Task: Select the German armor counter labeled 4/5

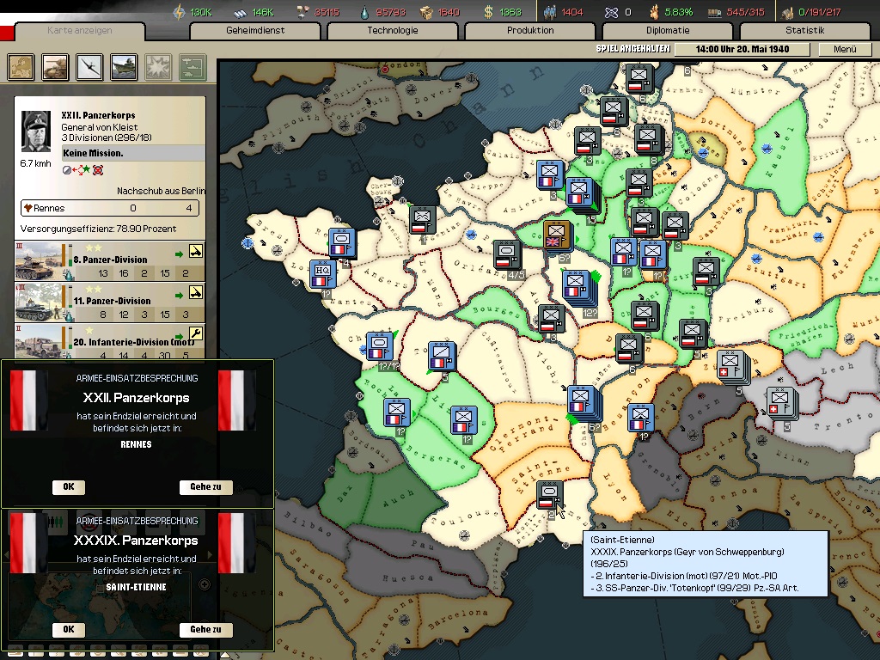Action: (x=507, y=254)
